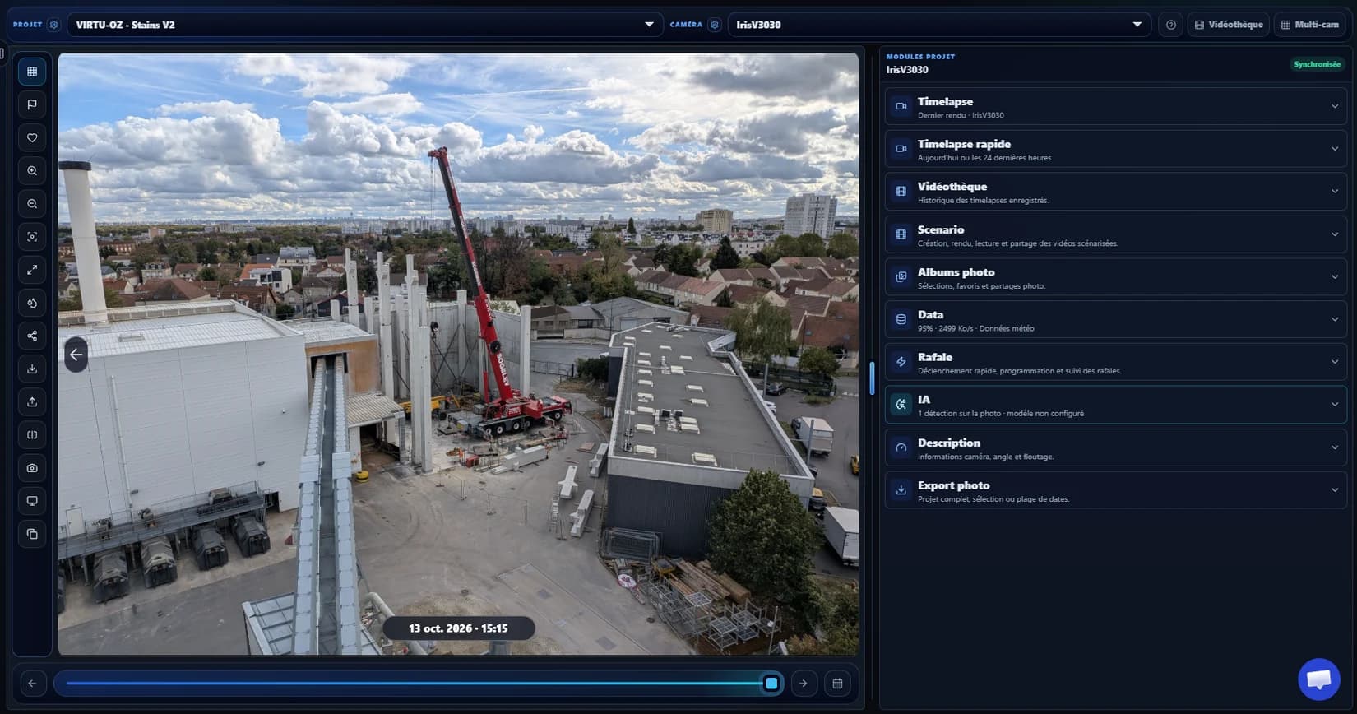Click the focus/recenter frame icon

[32, 237]
